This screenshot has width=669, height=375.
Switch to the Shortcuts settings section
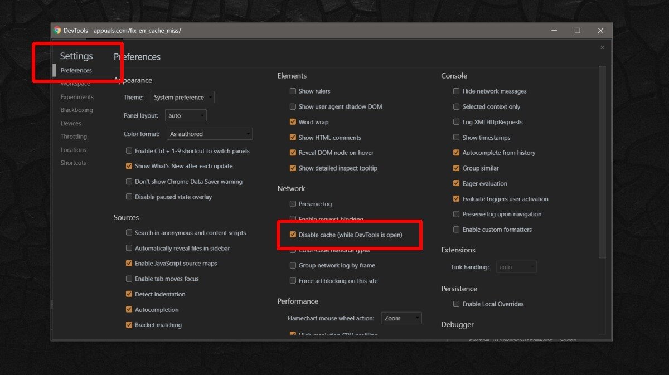click(x=73, y=163)
